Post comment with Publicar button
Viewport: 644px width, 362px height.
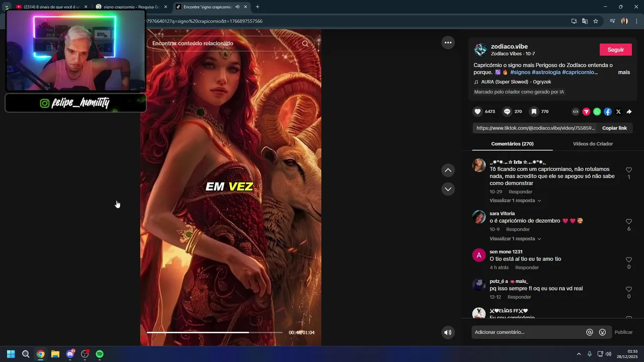tap(623, 332)
